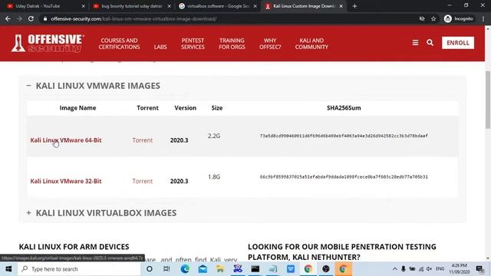Click the ENROLL button
This screenshot has width=491, height=276.
tap(458, 43)
